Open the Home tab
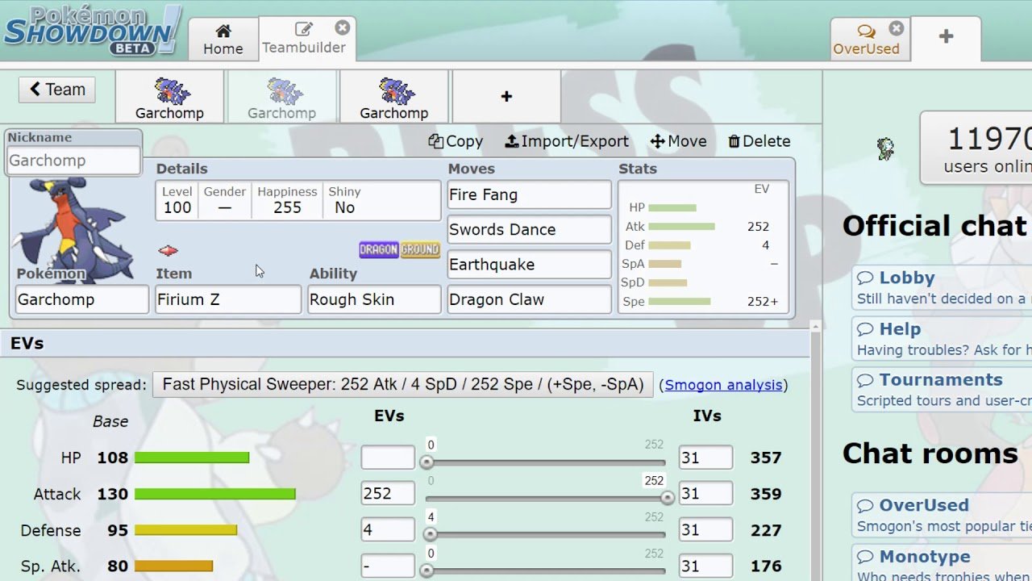This screenshot has width=1032, height=581. coord(223,39)
